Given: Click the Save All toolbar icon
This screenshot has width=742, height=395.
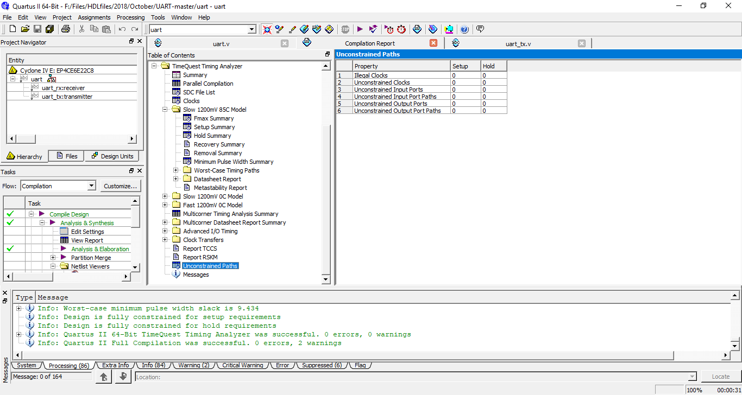Looking at the screenshot, I should click(50, 29).
